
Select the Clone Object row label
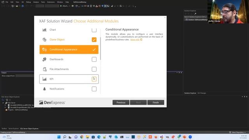point(57,40)
